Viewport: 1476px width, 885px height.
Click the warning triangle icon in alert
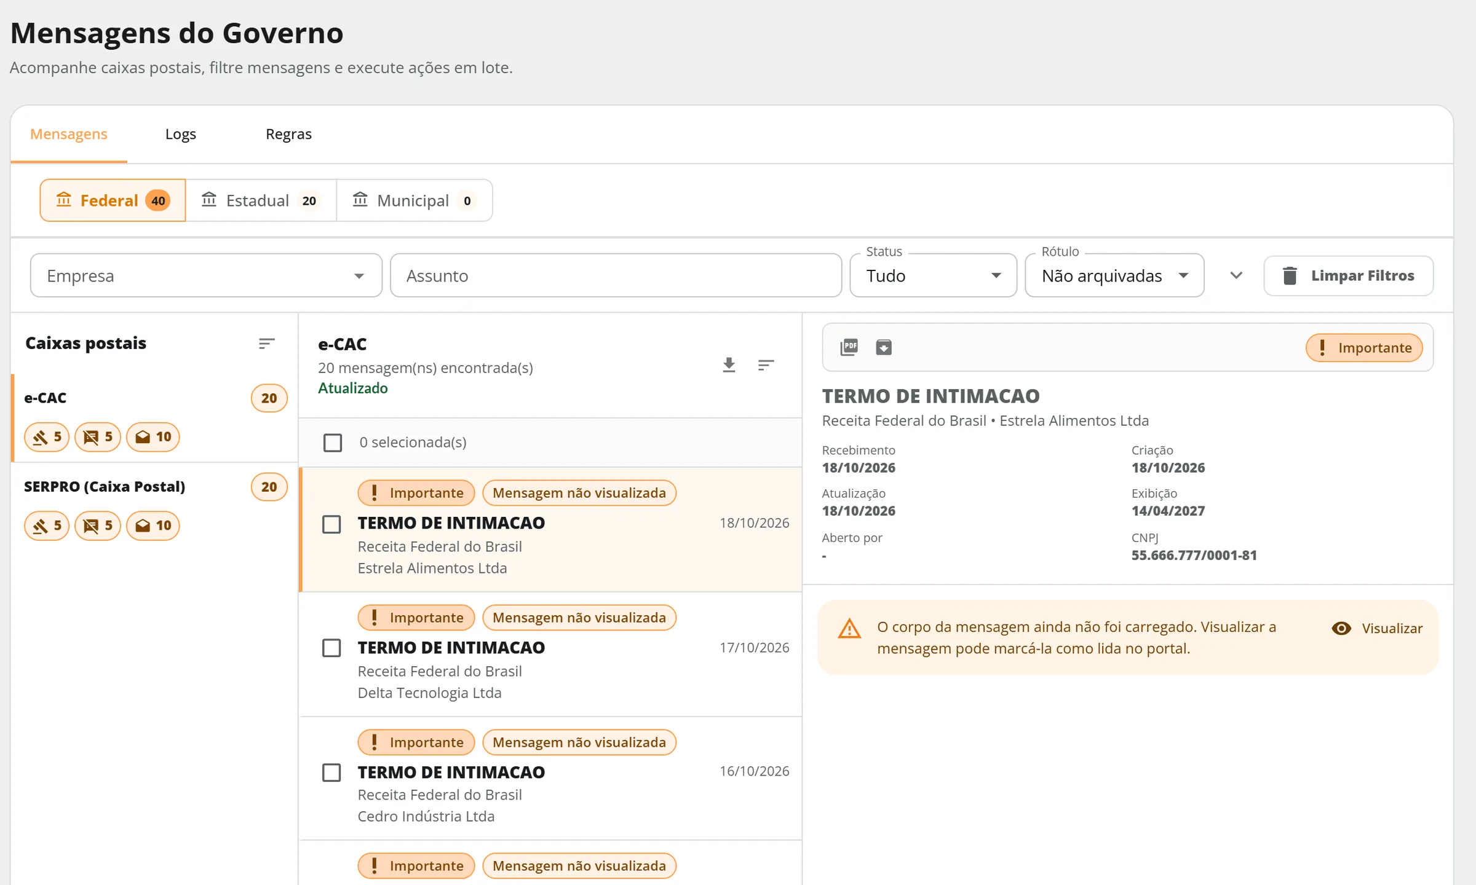click(x=849, y=628)
